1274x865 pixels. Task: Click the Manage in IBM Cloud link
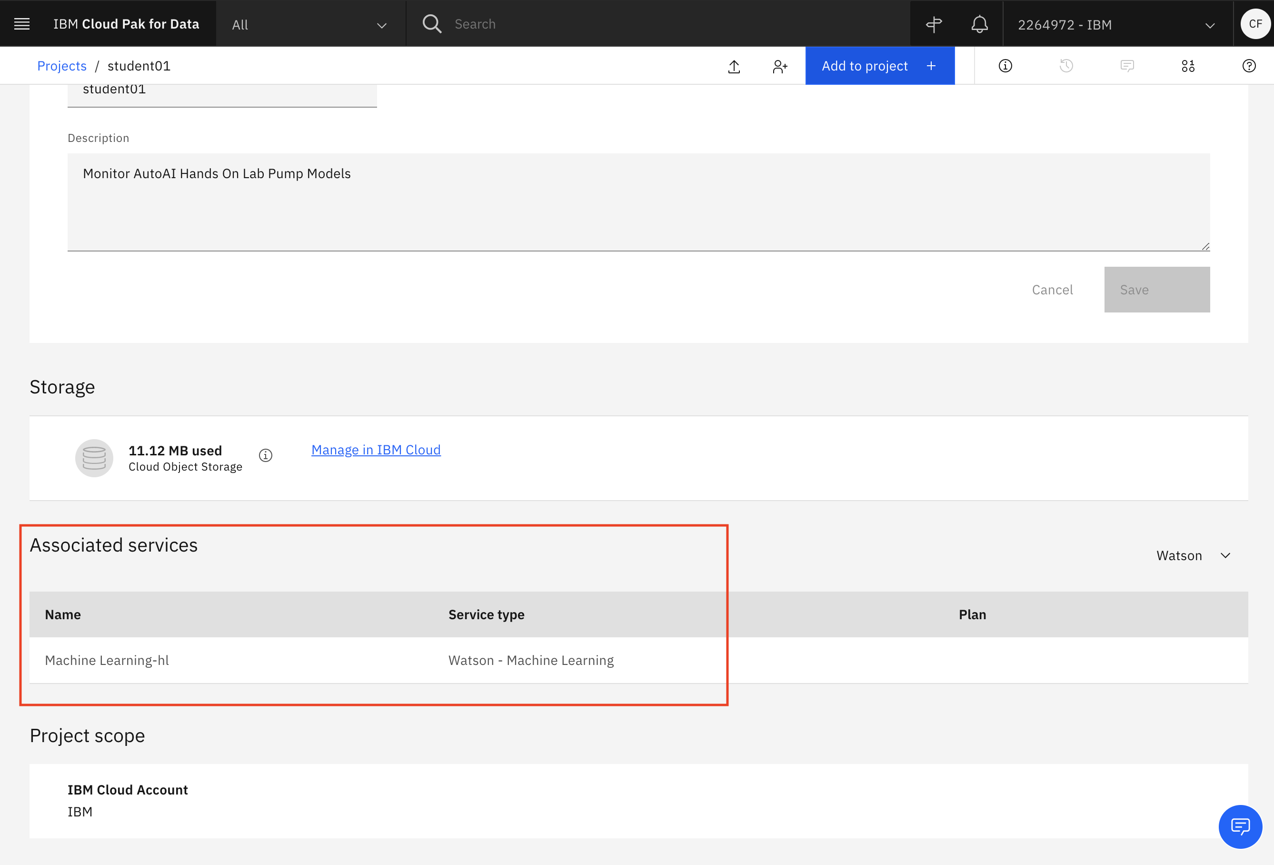coord(375,449)
